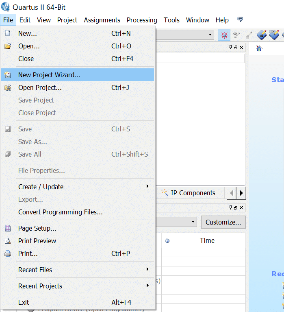284x312 pixels.
Task: Pin the Tasks panel
Action: coord(230,207)
